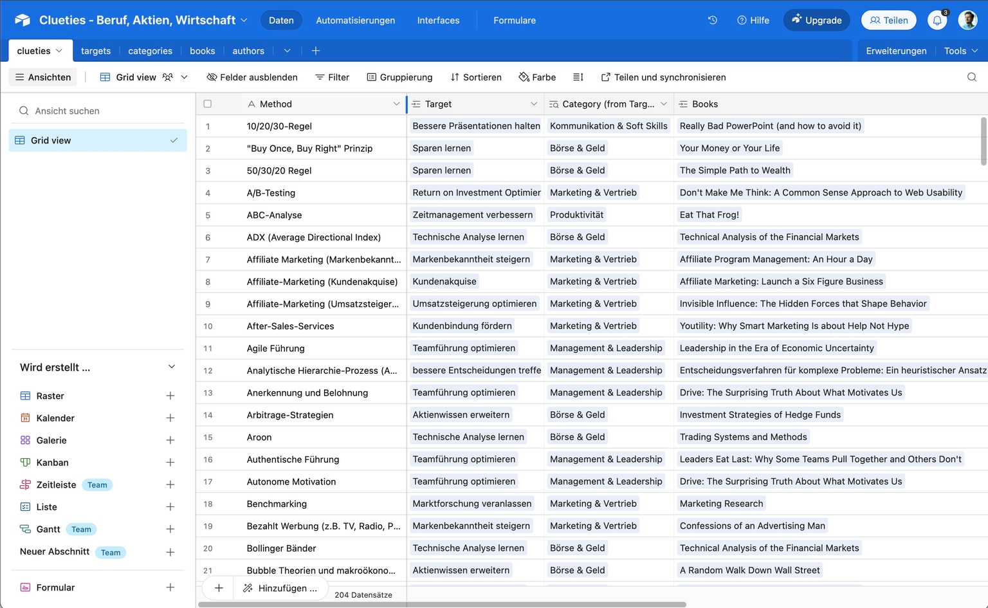Click the Gantt view type icon

pyautogui.click(x=25, y=529)
